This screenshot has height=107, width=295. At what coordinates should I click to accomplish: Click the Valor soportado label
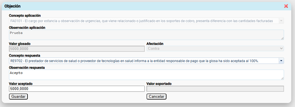159,84
